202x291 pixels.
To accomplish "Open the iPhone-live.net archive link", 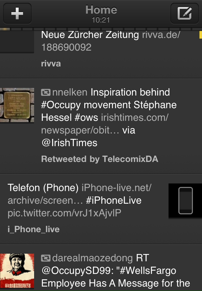I will point(80,194).
